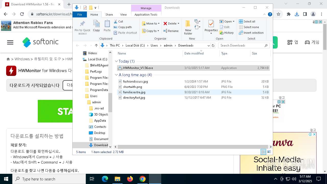Image resolution: width=327 pixels, height=184 pixels.
Task: Open Quick Access Toolbar customize dropdown
Action: coord(95,8)
